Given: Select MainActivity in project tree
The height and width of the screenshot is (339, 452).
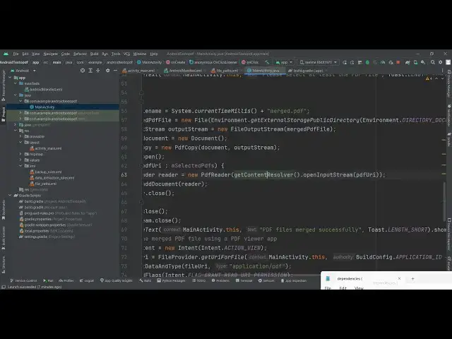Looking at the screenshot, I should tap(44, 107).
